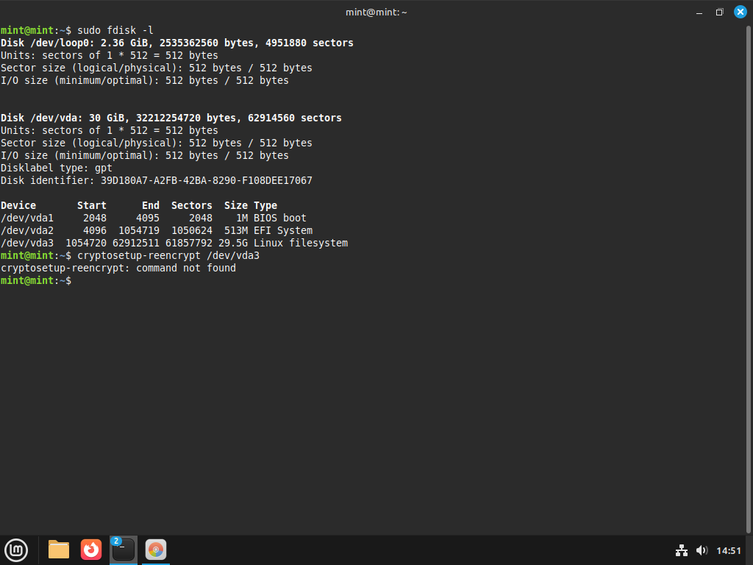Image resolution: width=753 pixels, height=565 pixels.
Task: Click the 'command not found' error line
Action: (x=118, y=268)
